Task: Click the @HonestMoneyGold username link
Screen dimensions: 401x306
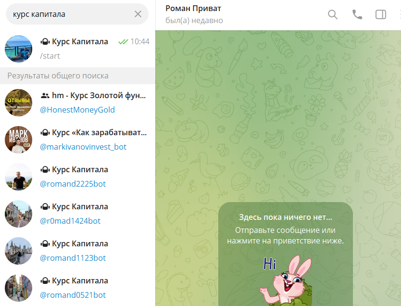Action: click(x=77, y=110)
